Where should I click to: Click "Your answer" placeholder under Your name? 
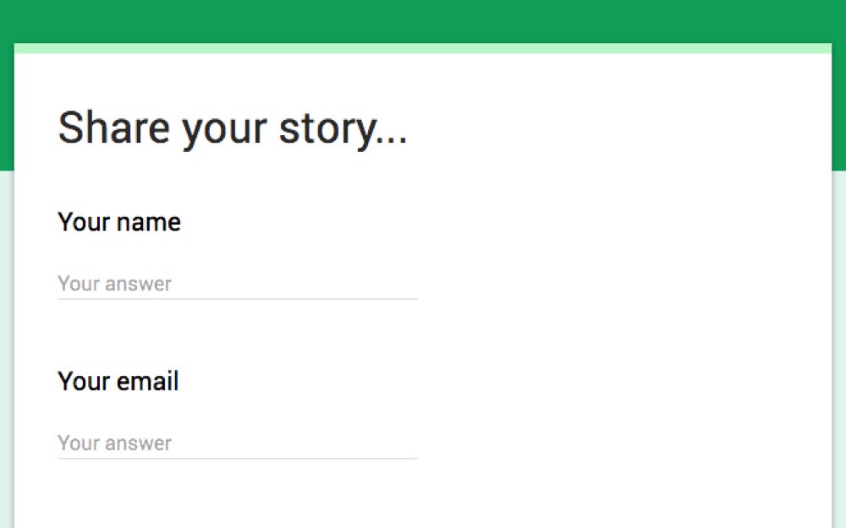115,284
